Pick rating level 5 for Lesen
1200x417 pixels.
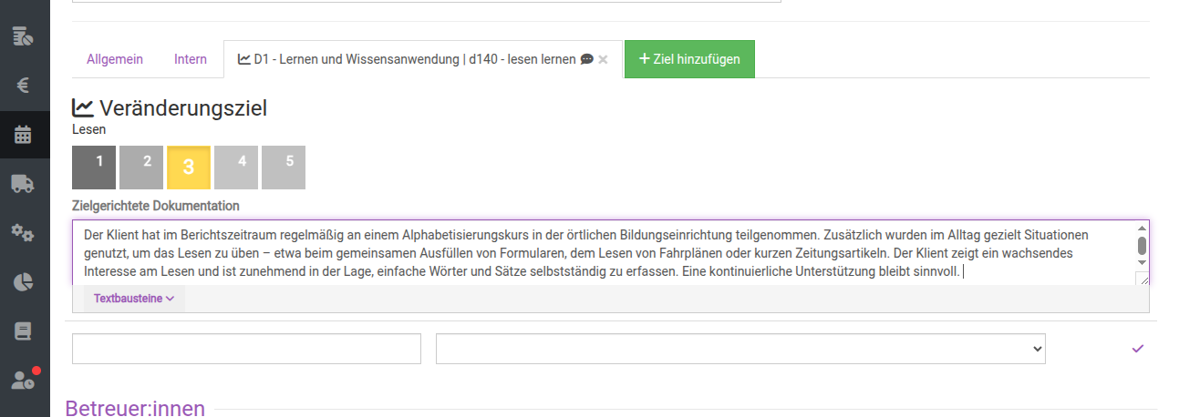(x=284, y=167)
